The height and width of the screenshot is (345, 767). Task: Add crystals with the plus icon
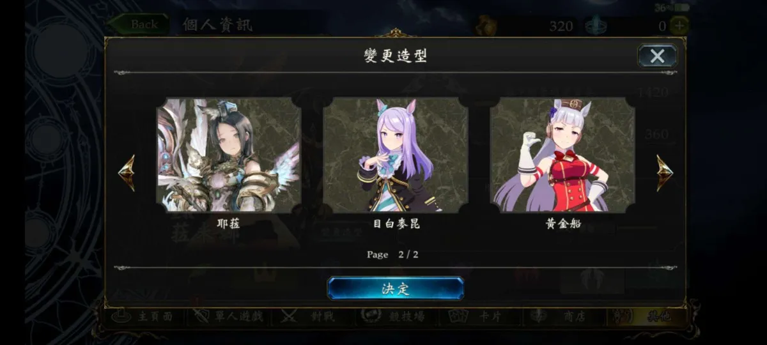[x=679, y=26]
